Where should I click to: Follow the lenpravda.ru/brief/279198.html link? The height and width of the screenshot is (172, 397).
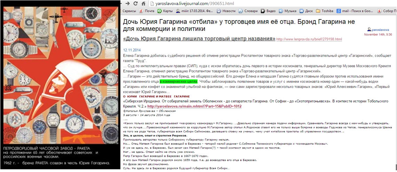309,40
